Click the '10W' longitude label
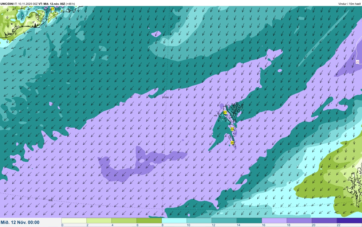 pos(167,97)
